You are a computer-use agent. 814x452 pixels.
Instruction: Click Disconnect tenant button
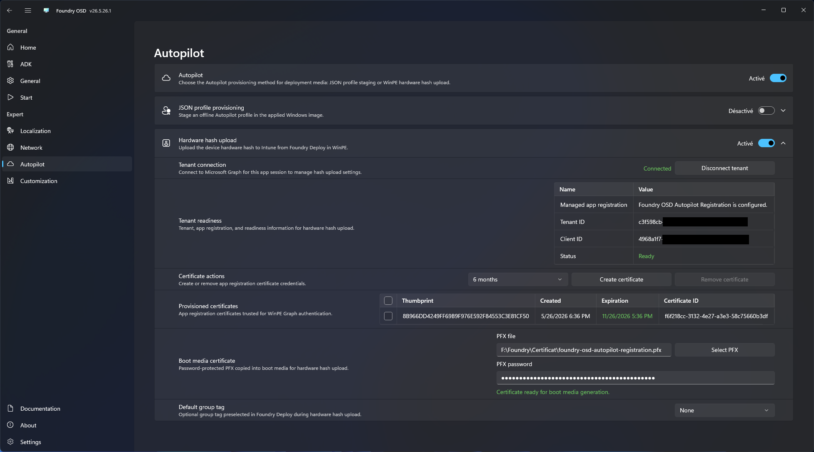click(724, 168)
